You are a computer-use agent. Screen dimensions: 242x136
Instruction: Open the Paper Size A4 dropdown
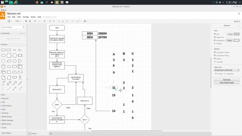[226, 70]
